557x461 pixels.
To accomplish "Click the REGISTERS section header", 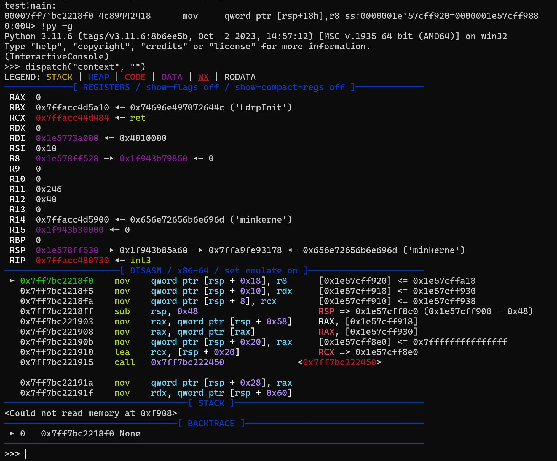I will point(106,87).
